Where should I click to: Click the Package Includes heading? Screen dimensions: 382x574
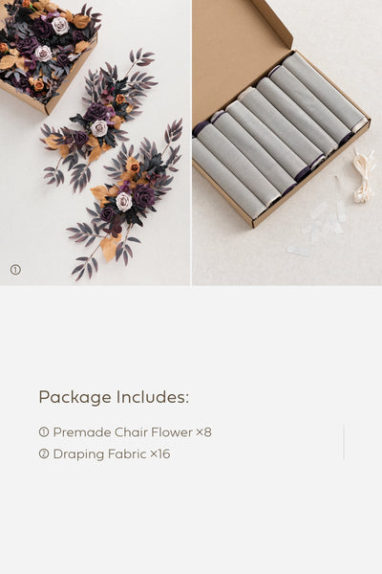114,397
